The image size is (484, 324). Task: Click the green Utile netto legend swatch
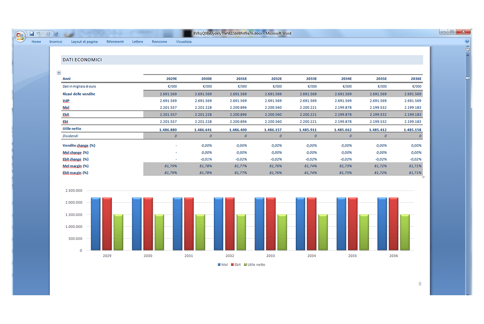coord(245,264)
